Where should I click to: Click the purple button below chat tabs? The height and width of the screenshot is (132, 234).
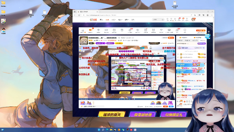202,43
